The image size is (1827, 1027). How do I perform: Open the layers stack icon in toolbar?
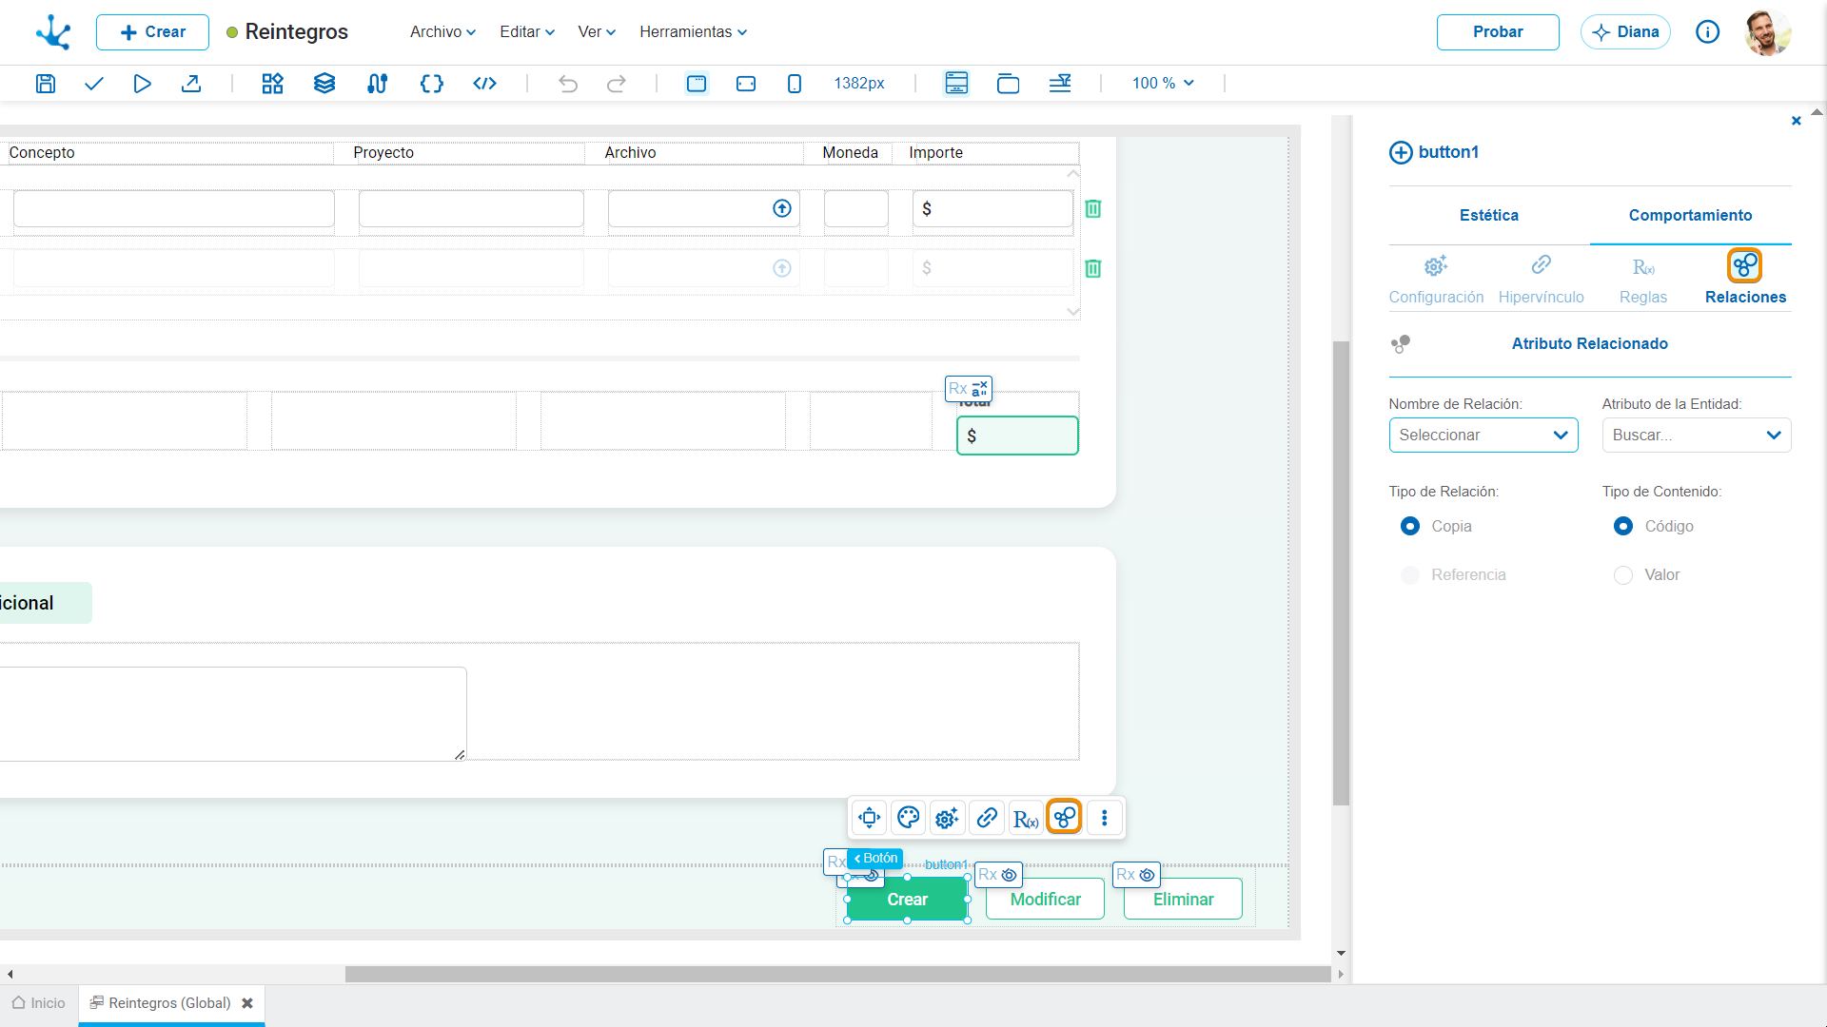click(324, 84)
